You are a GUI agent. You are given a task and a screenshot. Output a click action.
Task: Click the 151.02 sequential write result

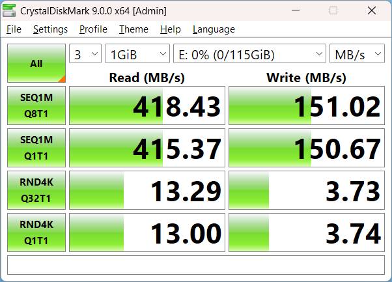point(306,106)
